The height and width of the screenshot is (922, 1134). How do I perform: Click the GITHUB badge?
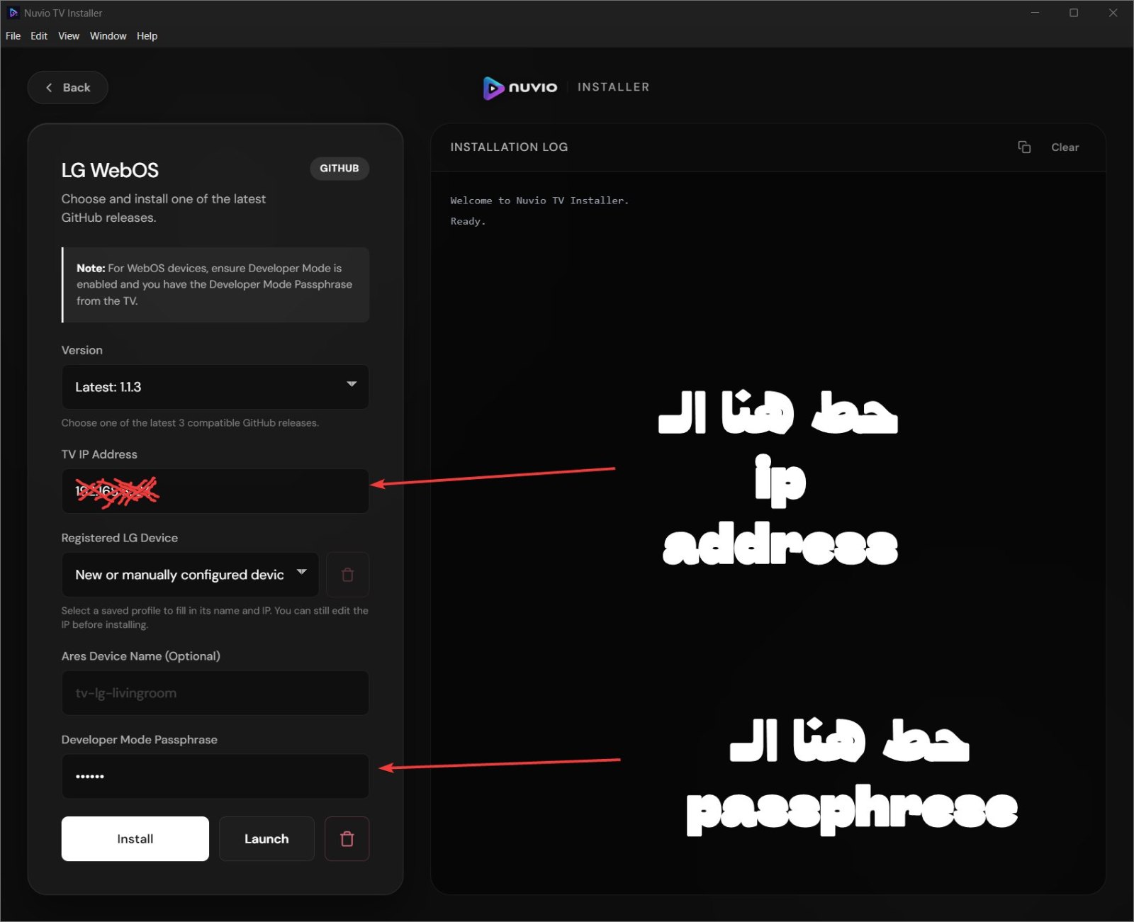point(339,168)
